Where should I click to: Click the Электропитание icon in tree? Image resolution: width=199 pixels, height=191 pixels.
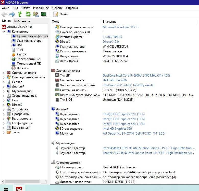click(14, 59)
